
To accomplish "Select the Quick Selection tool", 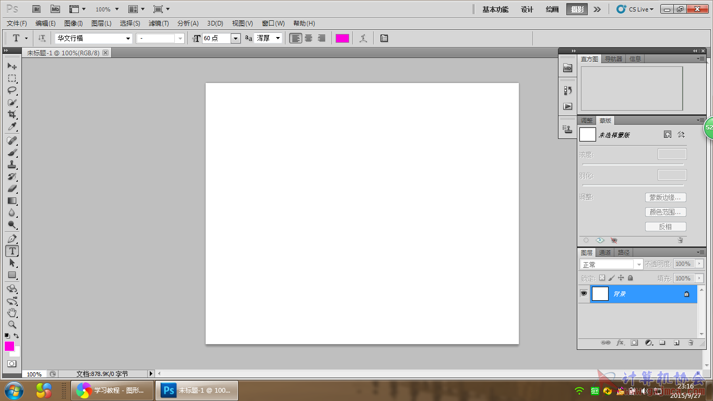I will [12, 102].
